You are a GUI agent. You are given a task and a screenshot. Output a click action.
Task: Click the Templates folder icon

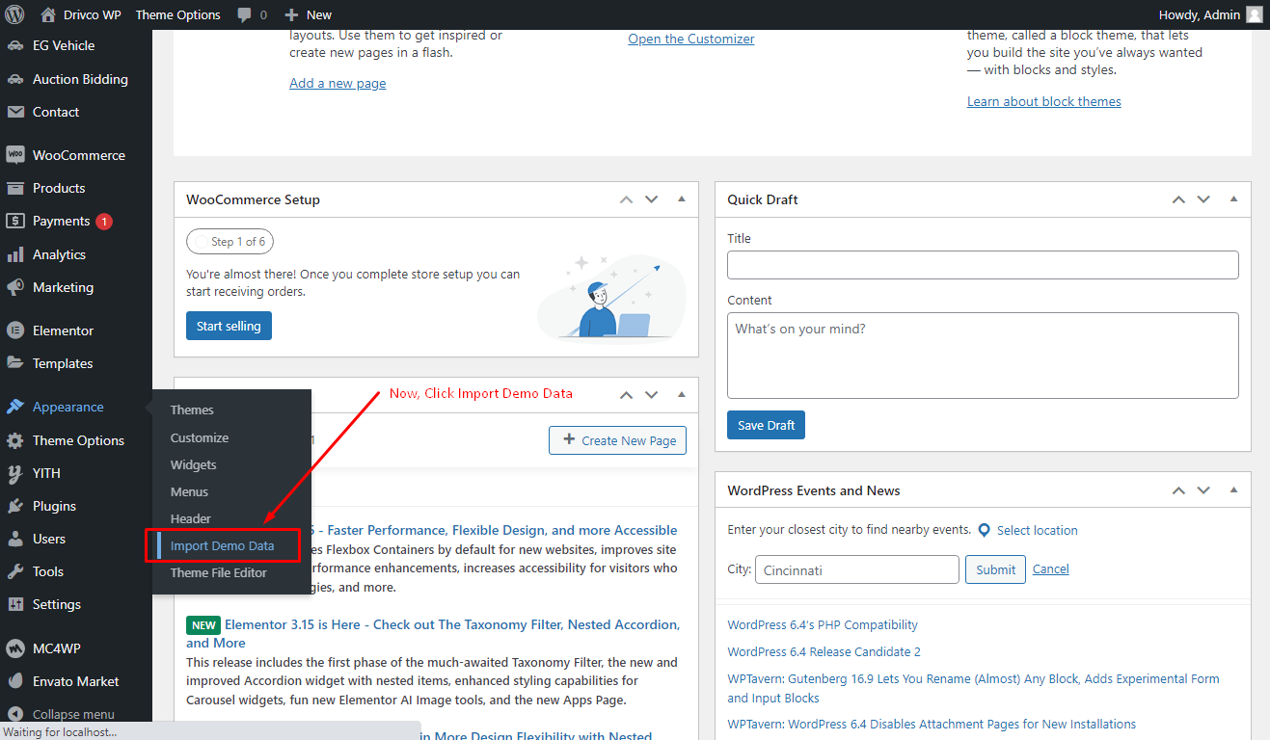pyautogui.click(x=14, y=363)
